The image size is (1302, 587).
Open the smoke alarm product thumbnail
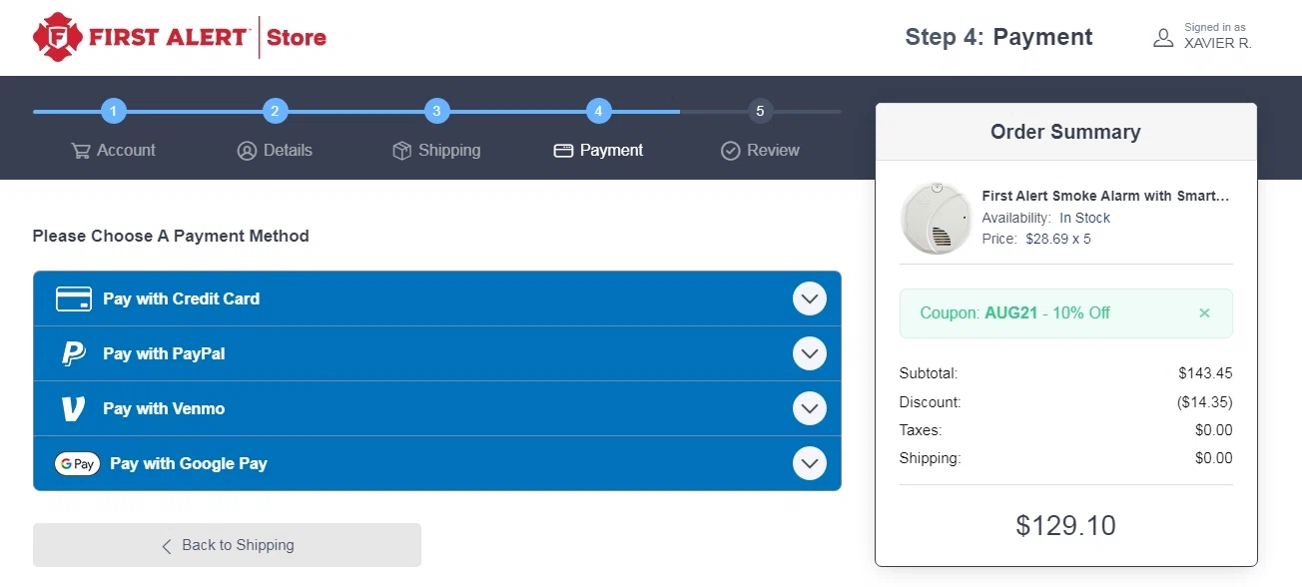(936, 218)
